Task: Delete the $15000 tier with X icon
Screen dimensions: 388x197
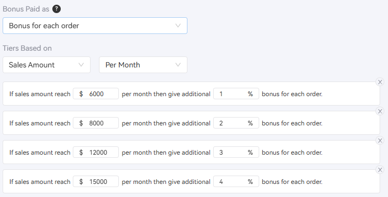Action: [380, 170]
